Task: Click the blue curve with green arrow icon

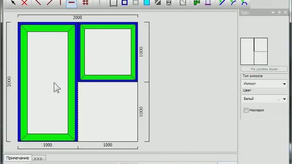Action: pyautogui.click(x=233, y=2)
